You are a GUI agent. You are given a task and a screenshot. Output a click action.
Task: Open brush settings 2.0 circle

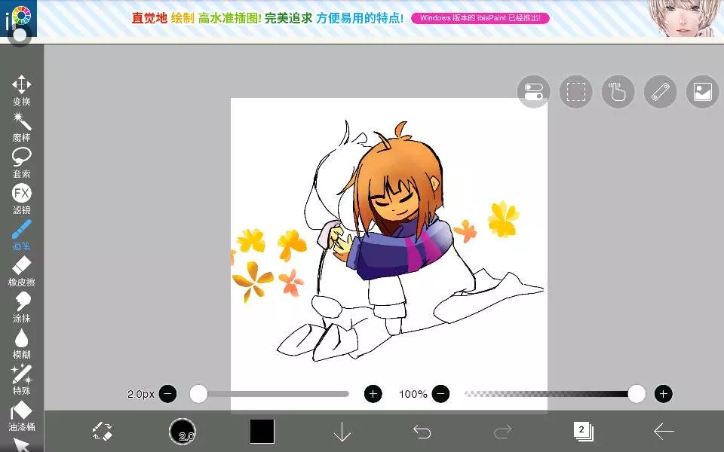click(183, 431)
